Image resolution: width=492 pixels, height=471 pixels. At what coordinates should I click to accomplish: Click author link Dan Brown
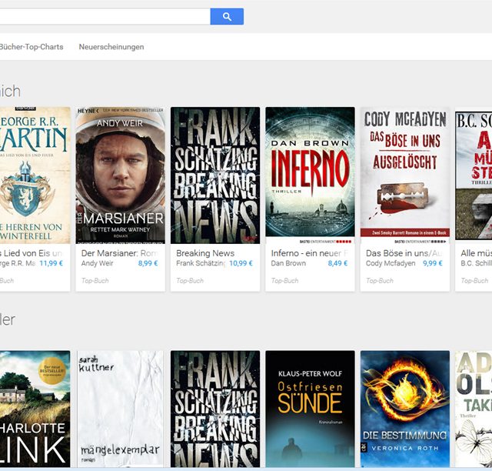[x=288, y=263]
